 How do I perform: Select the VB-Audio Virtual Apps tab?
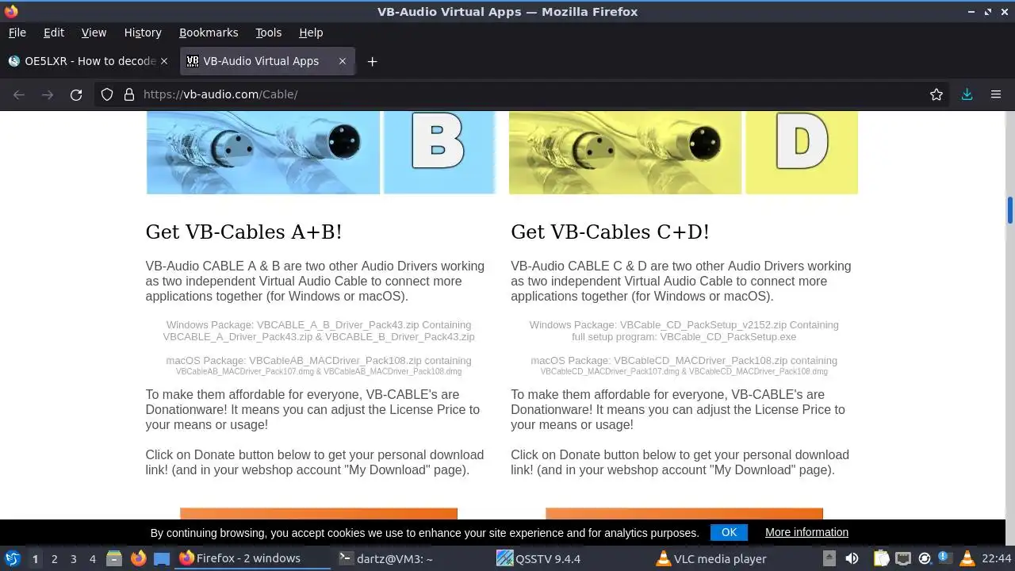coord(267,61)
